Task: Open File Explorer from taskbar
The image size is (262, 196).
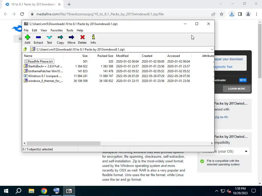Action: (31, 191)
